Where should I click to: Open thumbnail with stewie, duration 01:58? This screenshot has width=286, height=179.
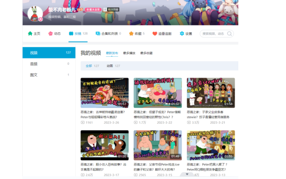[211, 93]
